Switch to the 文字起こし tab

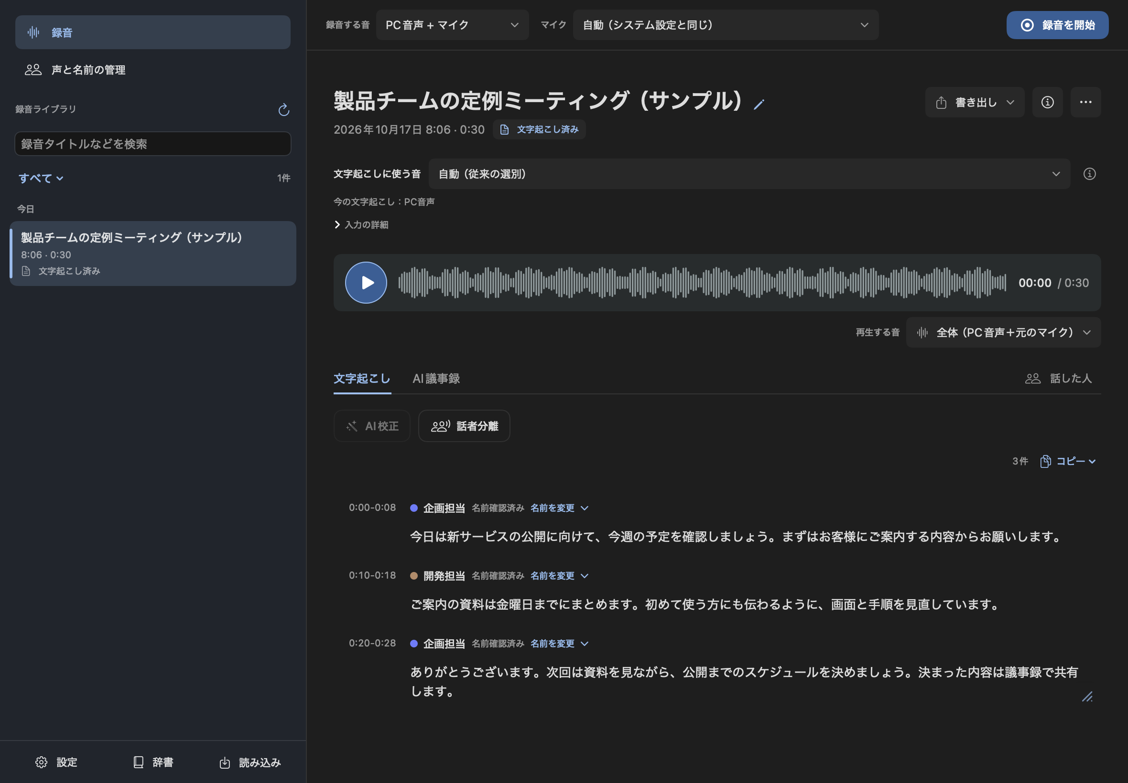pyautogui.click(x=362, y=378)
